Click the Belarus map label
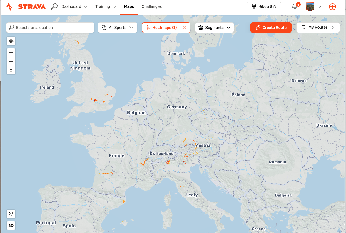This screenshot has height=233, width=346. coord(299,81)
